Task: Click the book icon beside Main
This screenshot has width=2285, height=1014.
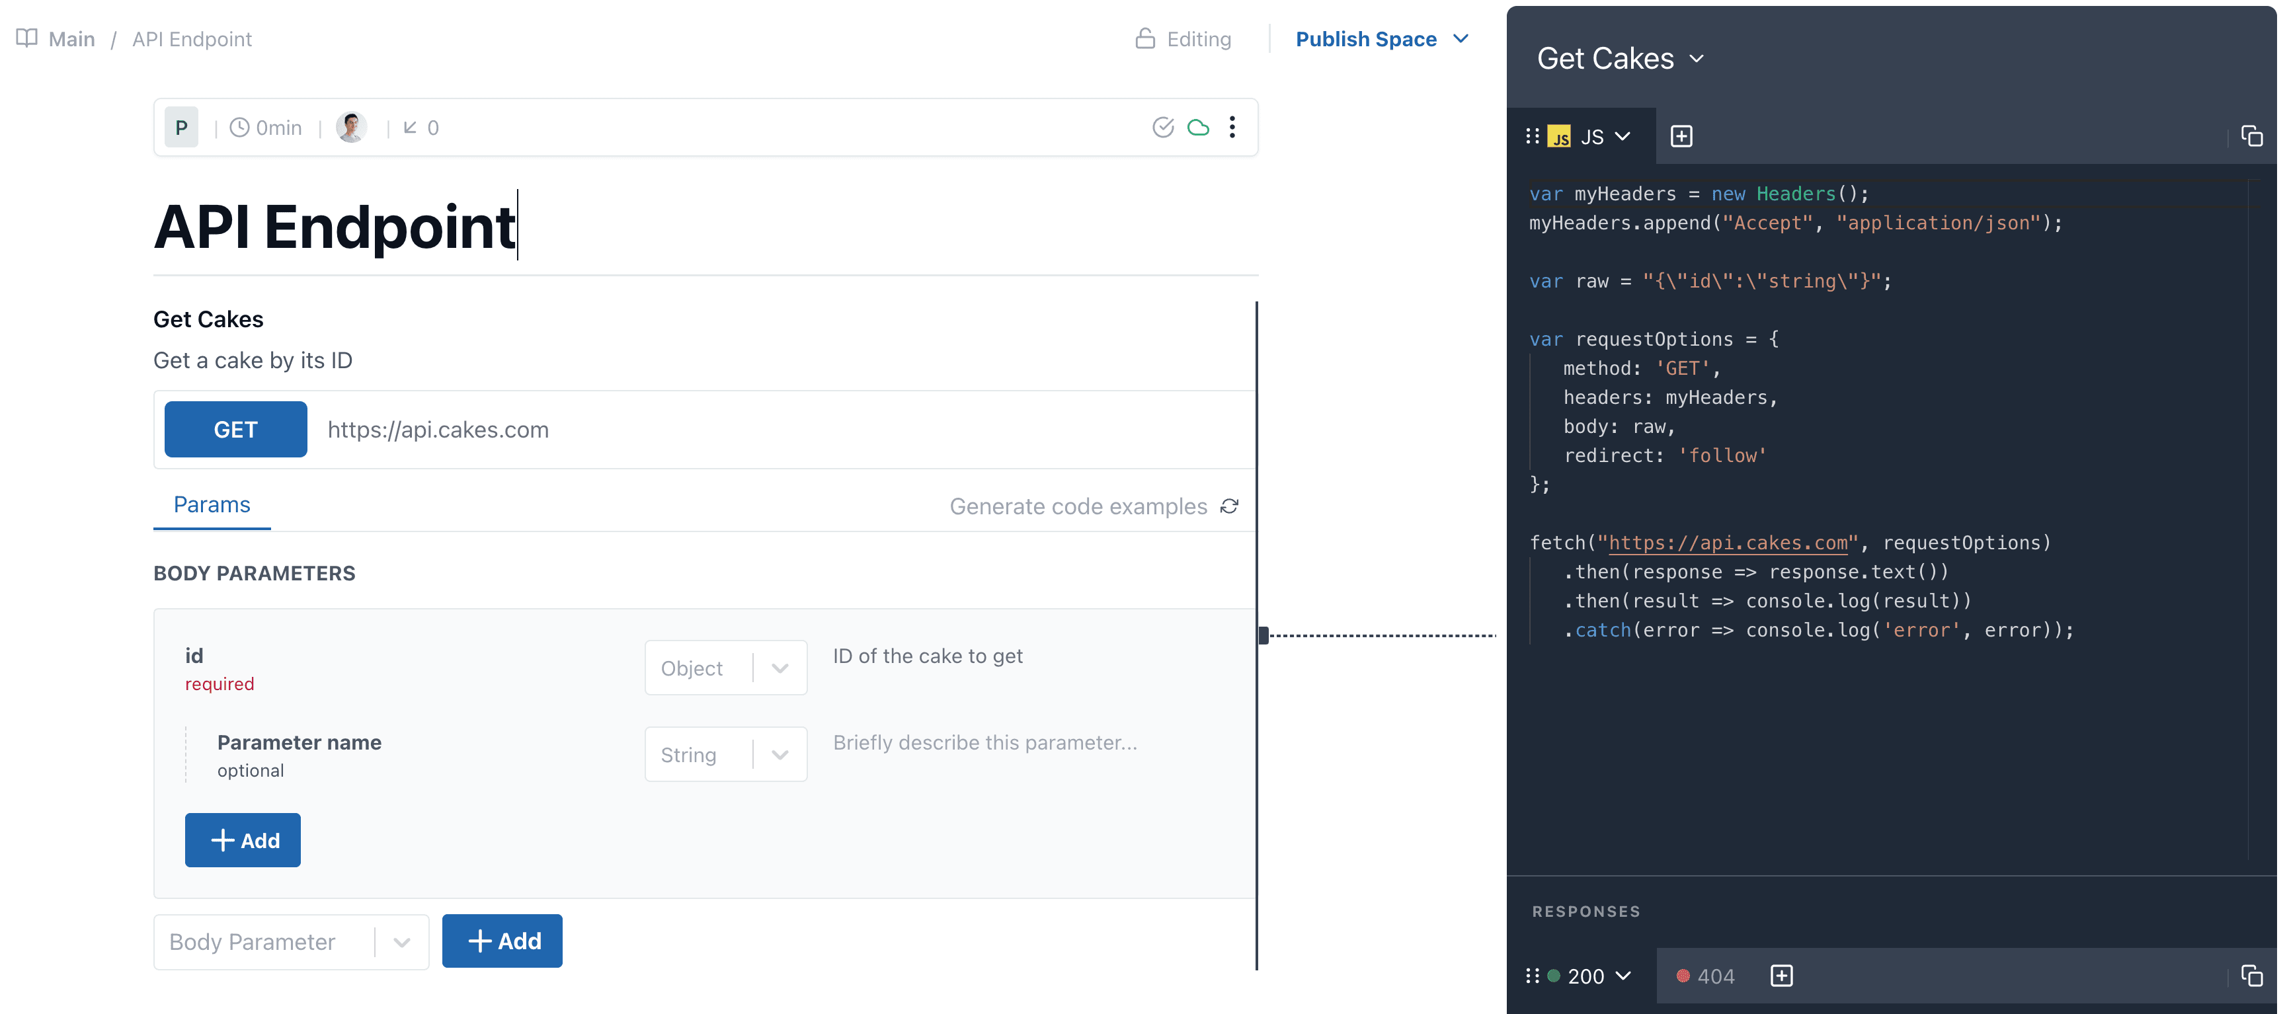Action: tap(26, 38)
